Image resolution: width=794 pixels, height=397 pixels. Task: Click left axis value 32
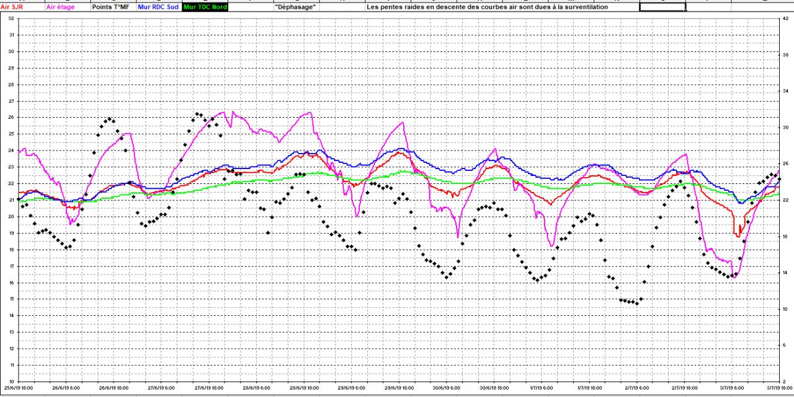11,19
